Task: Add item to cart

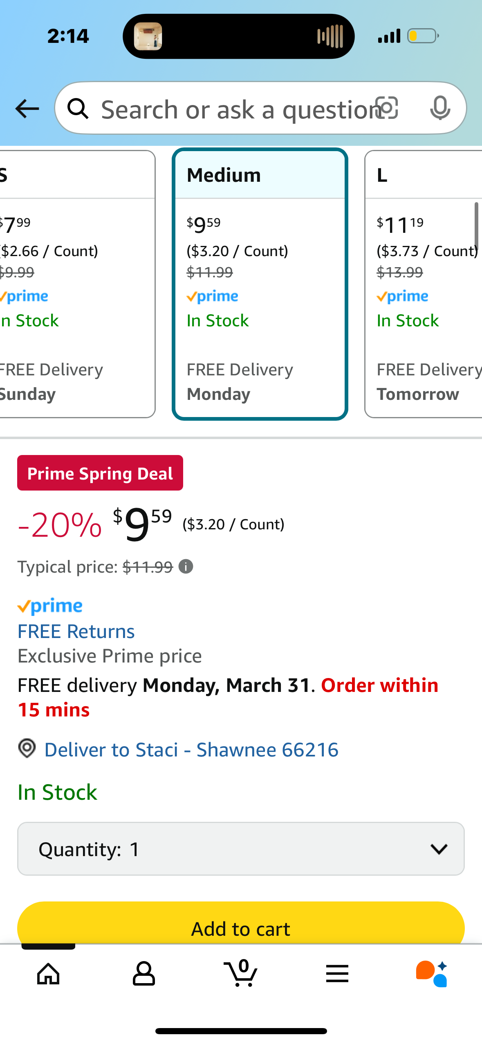Action: tap(240, 926)
